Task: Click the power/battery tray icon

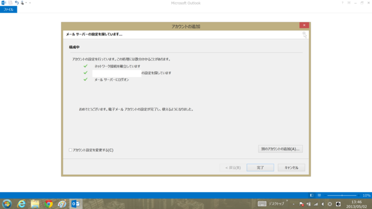Action: pos(309,204)
